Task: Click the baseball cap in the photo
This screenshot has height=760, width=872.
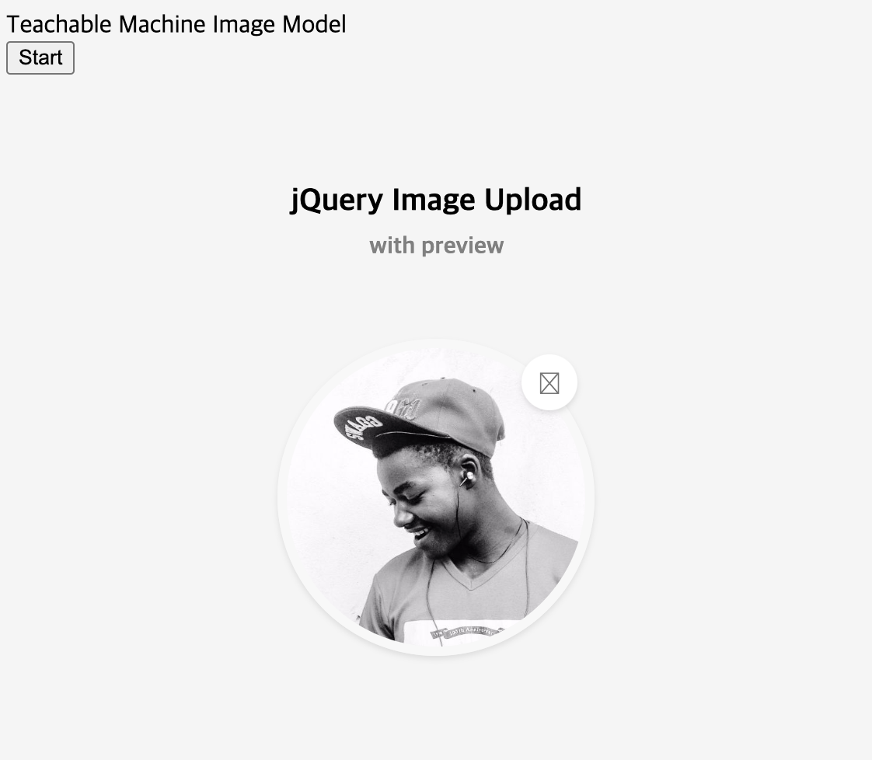Action: tap(420, 414)
